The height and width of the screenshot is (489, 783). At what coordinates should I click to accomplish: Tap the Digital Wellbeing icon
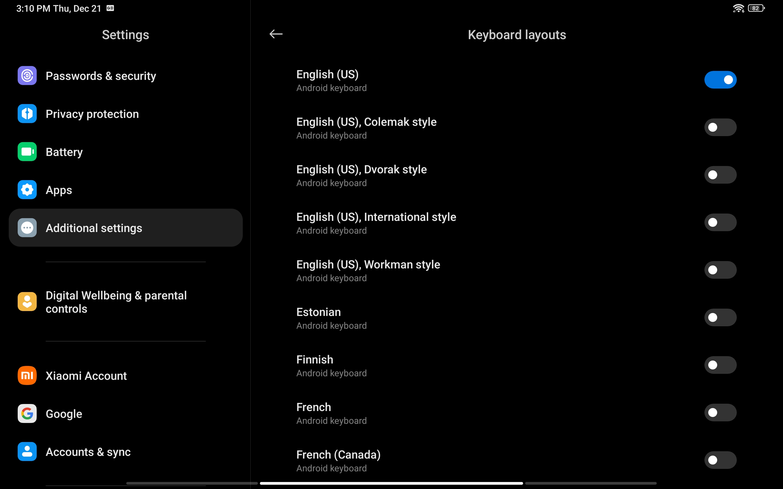27,302
